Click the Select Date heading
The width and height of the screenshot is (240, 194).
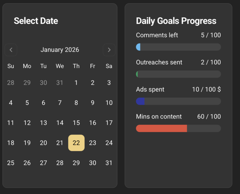36,21
